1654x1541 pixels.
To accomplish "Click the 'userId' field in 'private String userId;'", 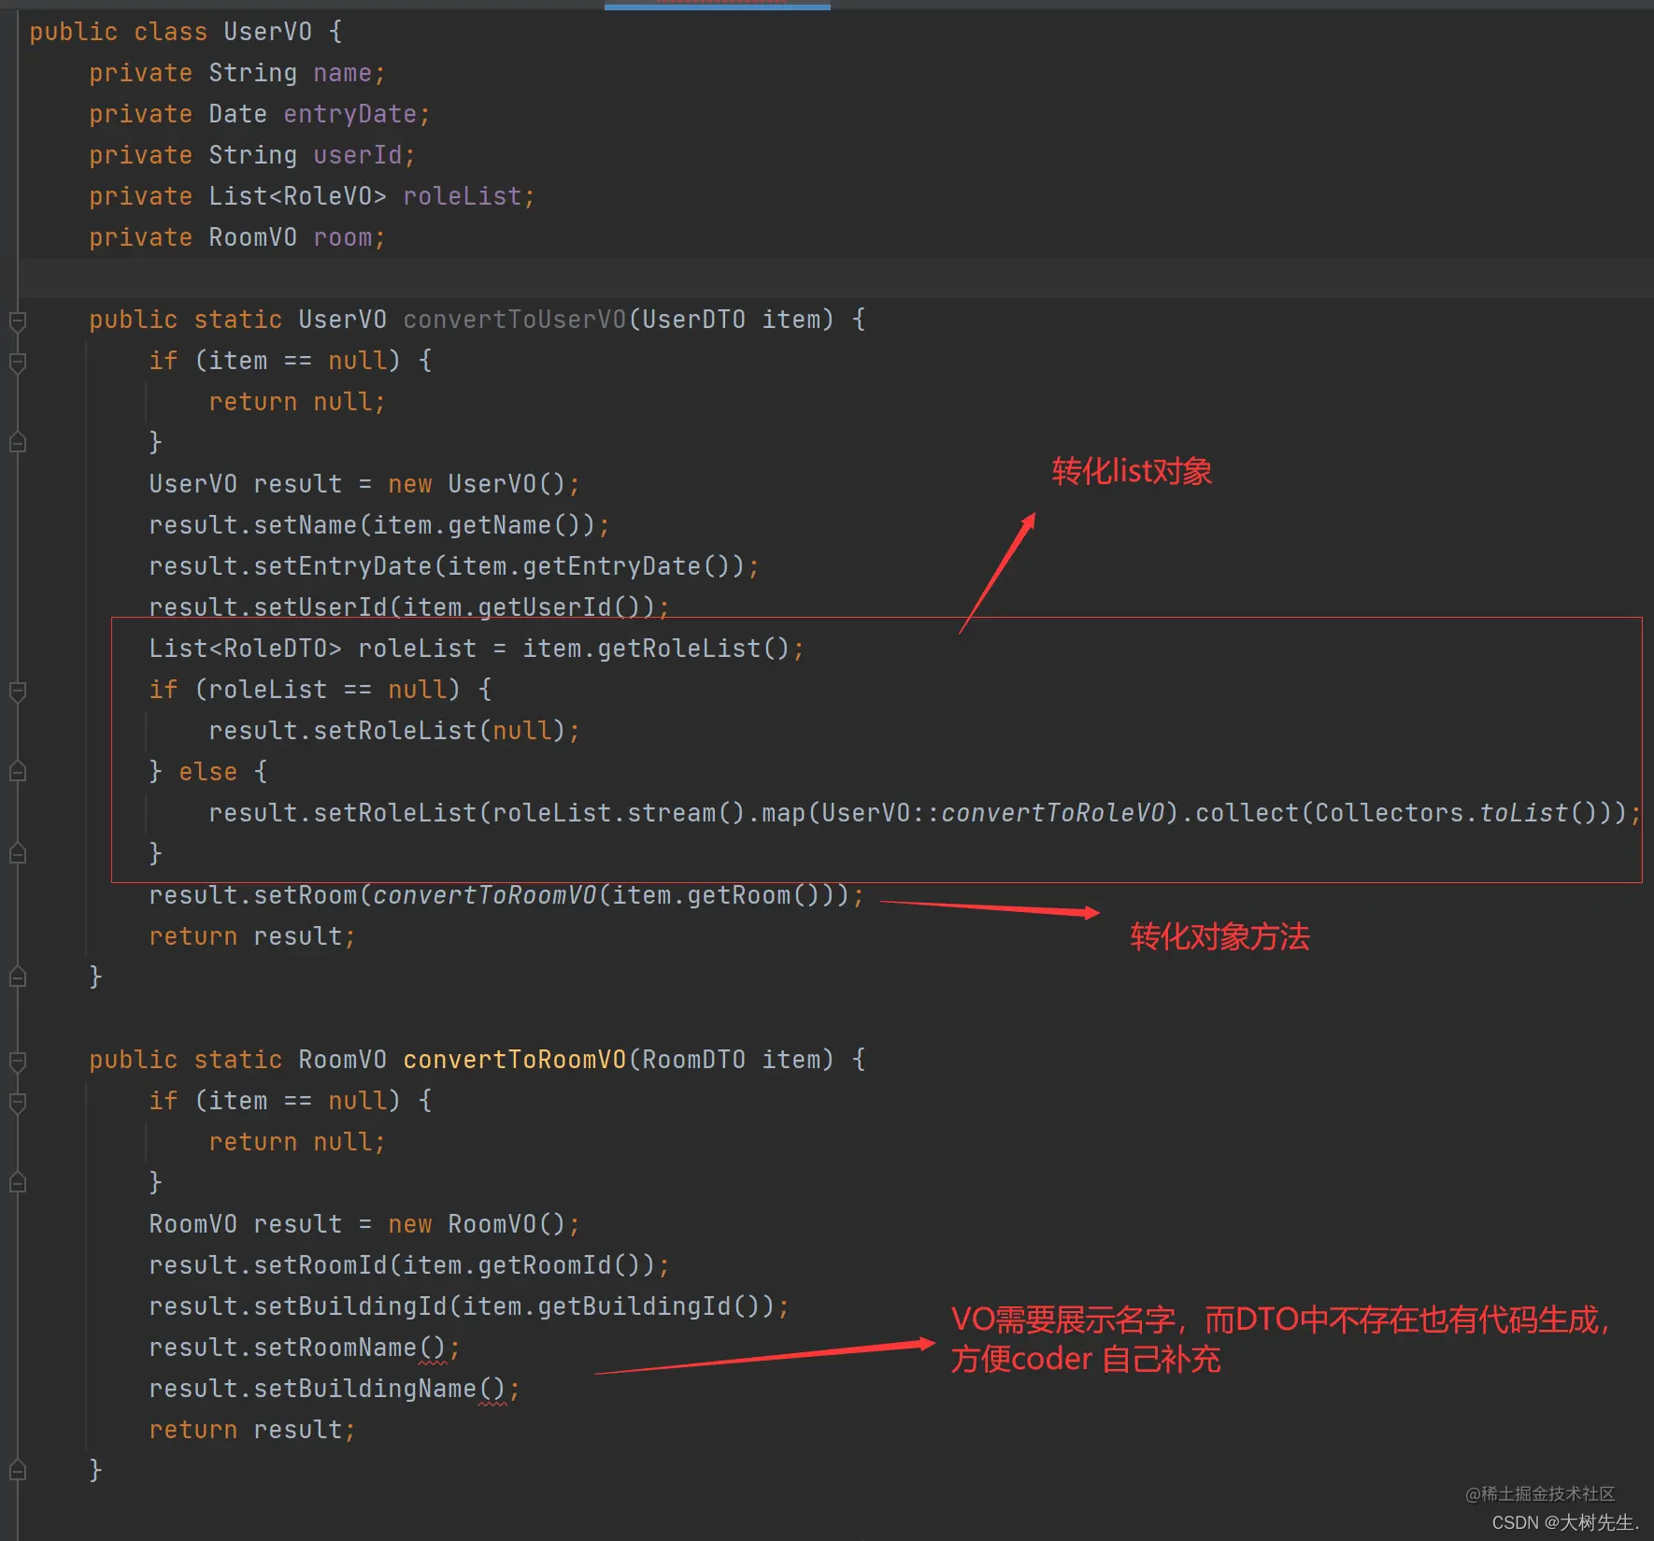I will 357,155.
